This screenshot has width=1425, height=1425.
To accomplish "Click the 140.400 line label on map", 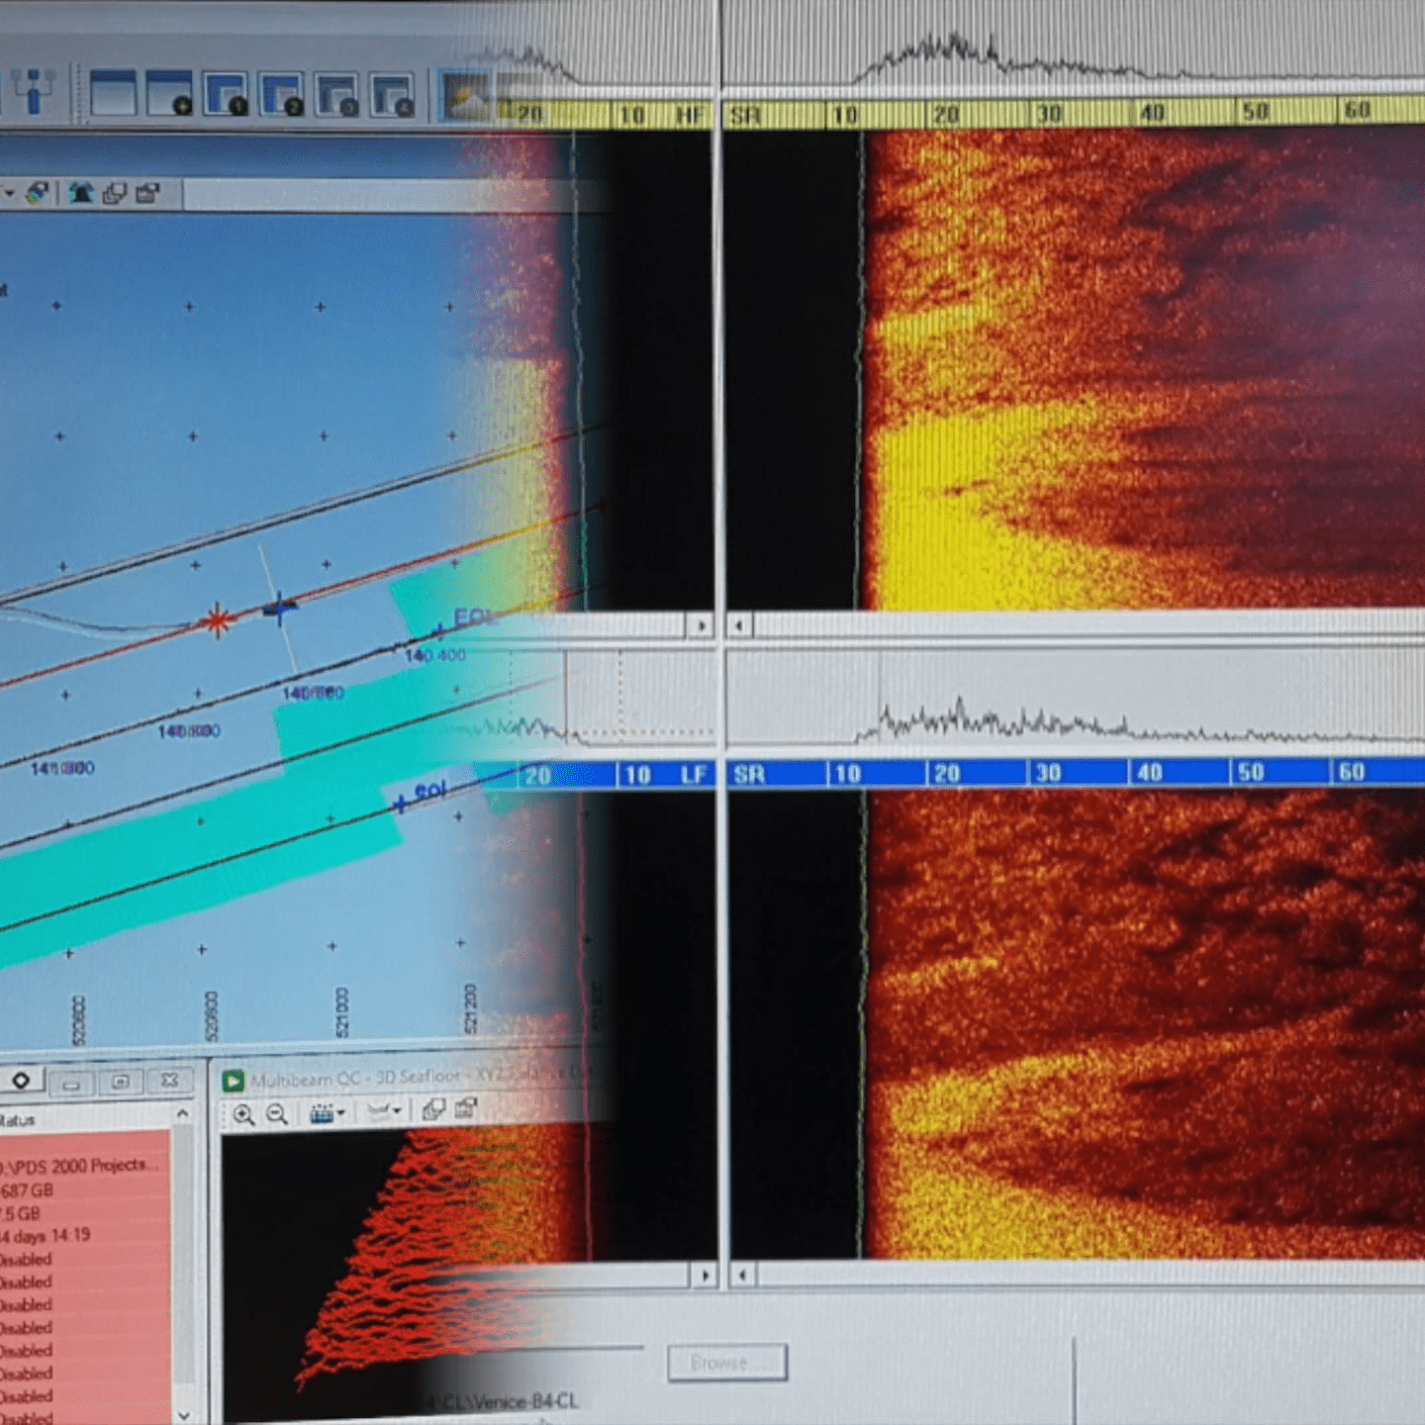I will point(434,655).
